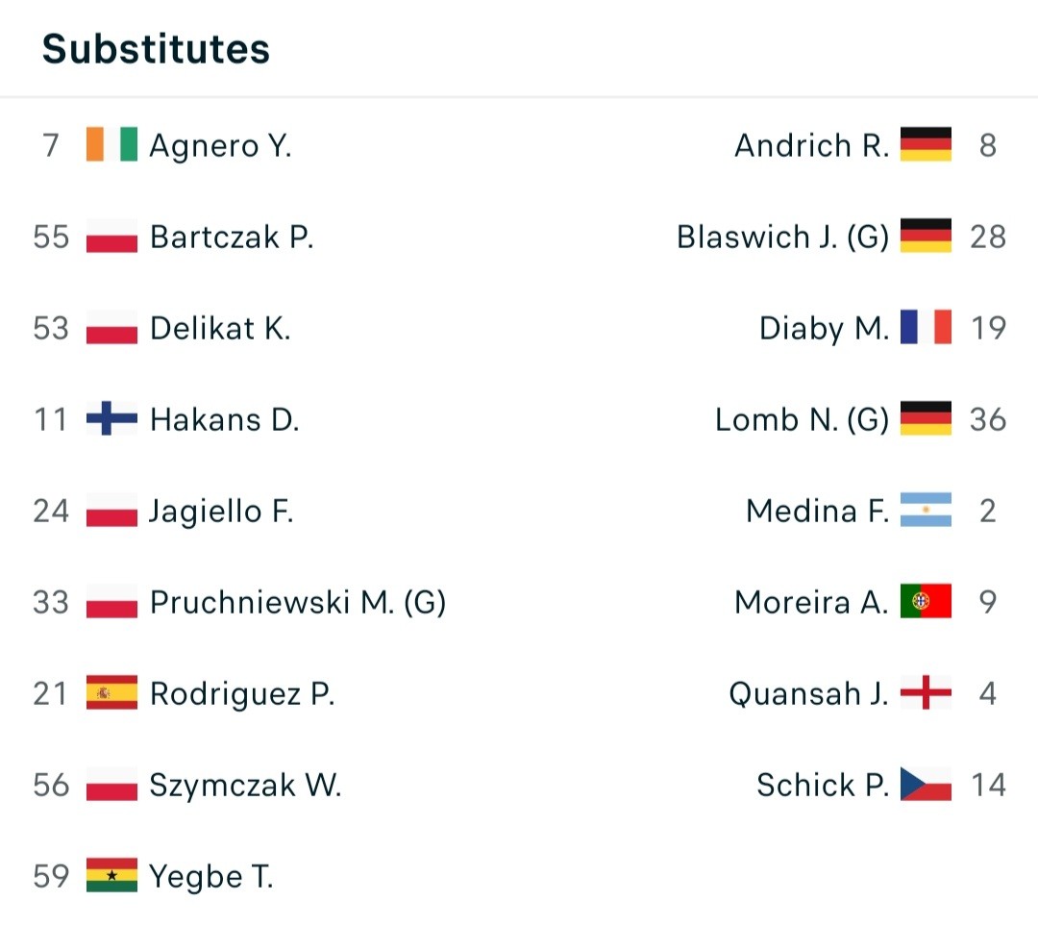Click the Portugal flag beside Moreira A.

927,601
